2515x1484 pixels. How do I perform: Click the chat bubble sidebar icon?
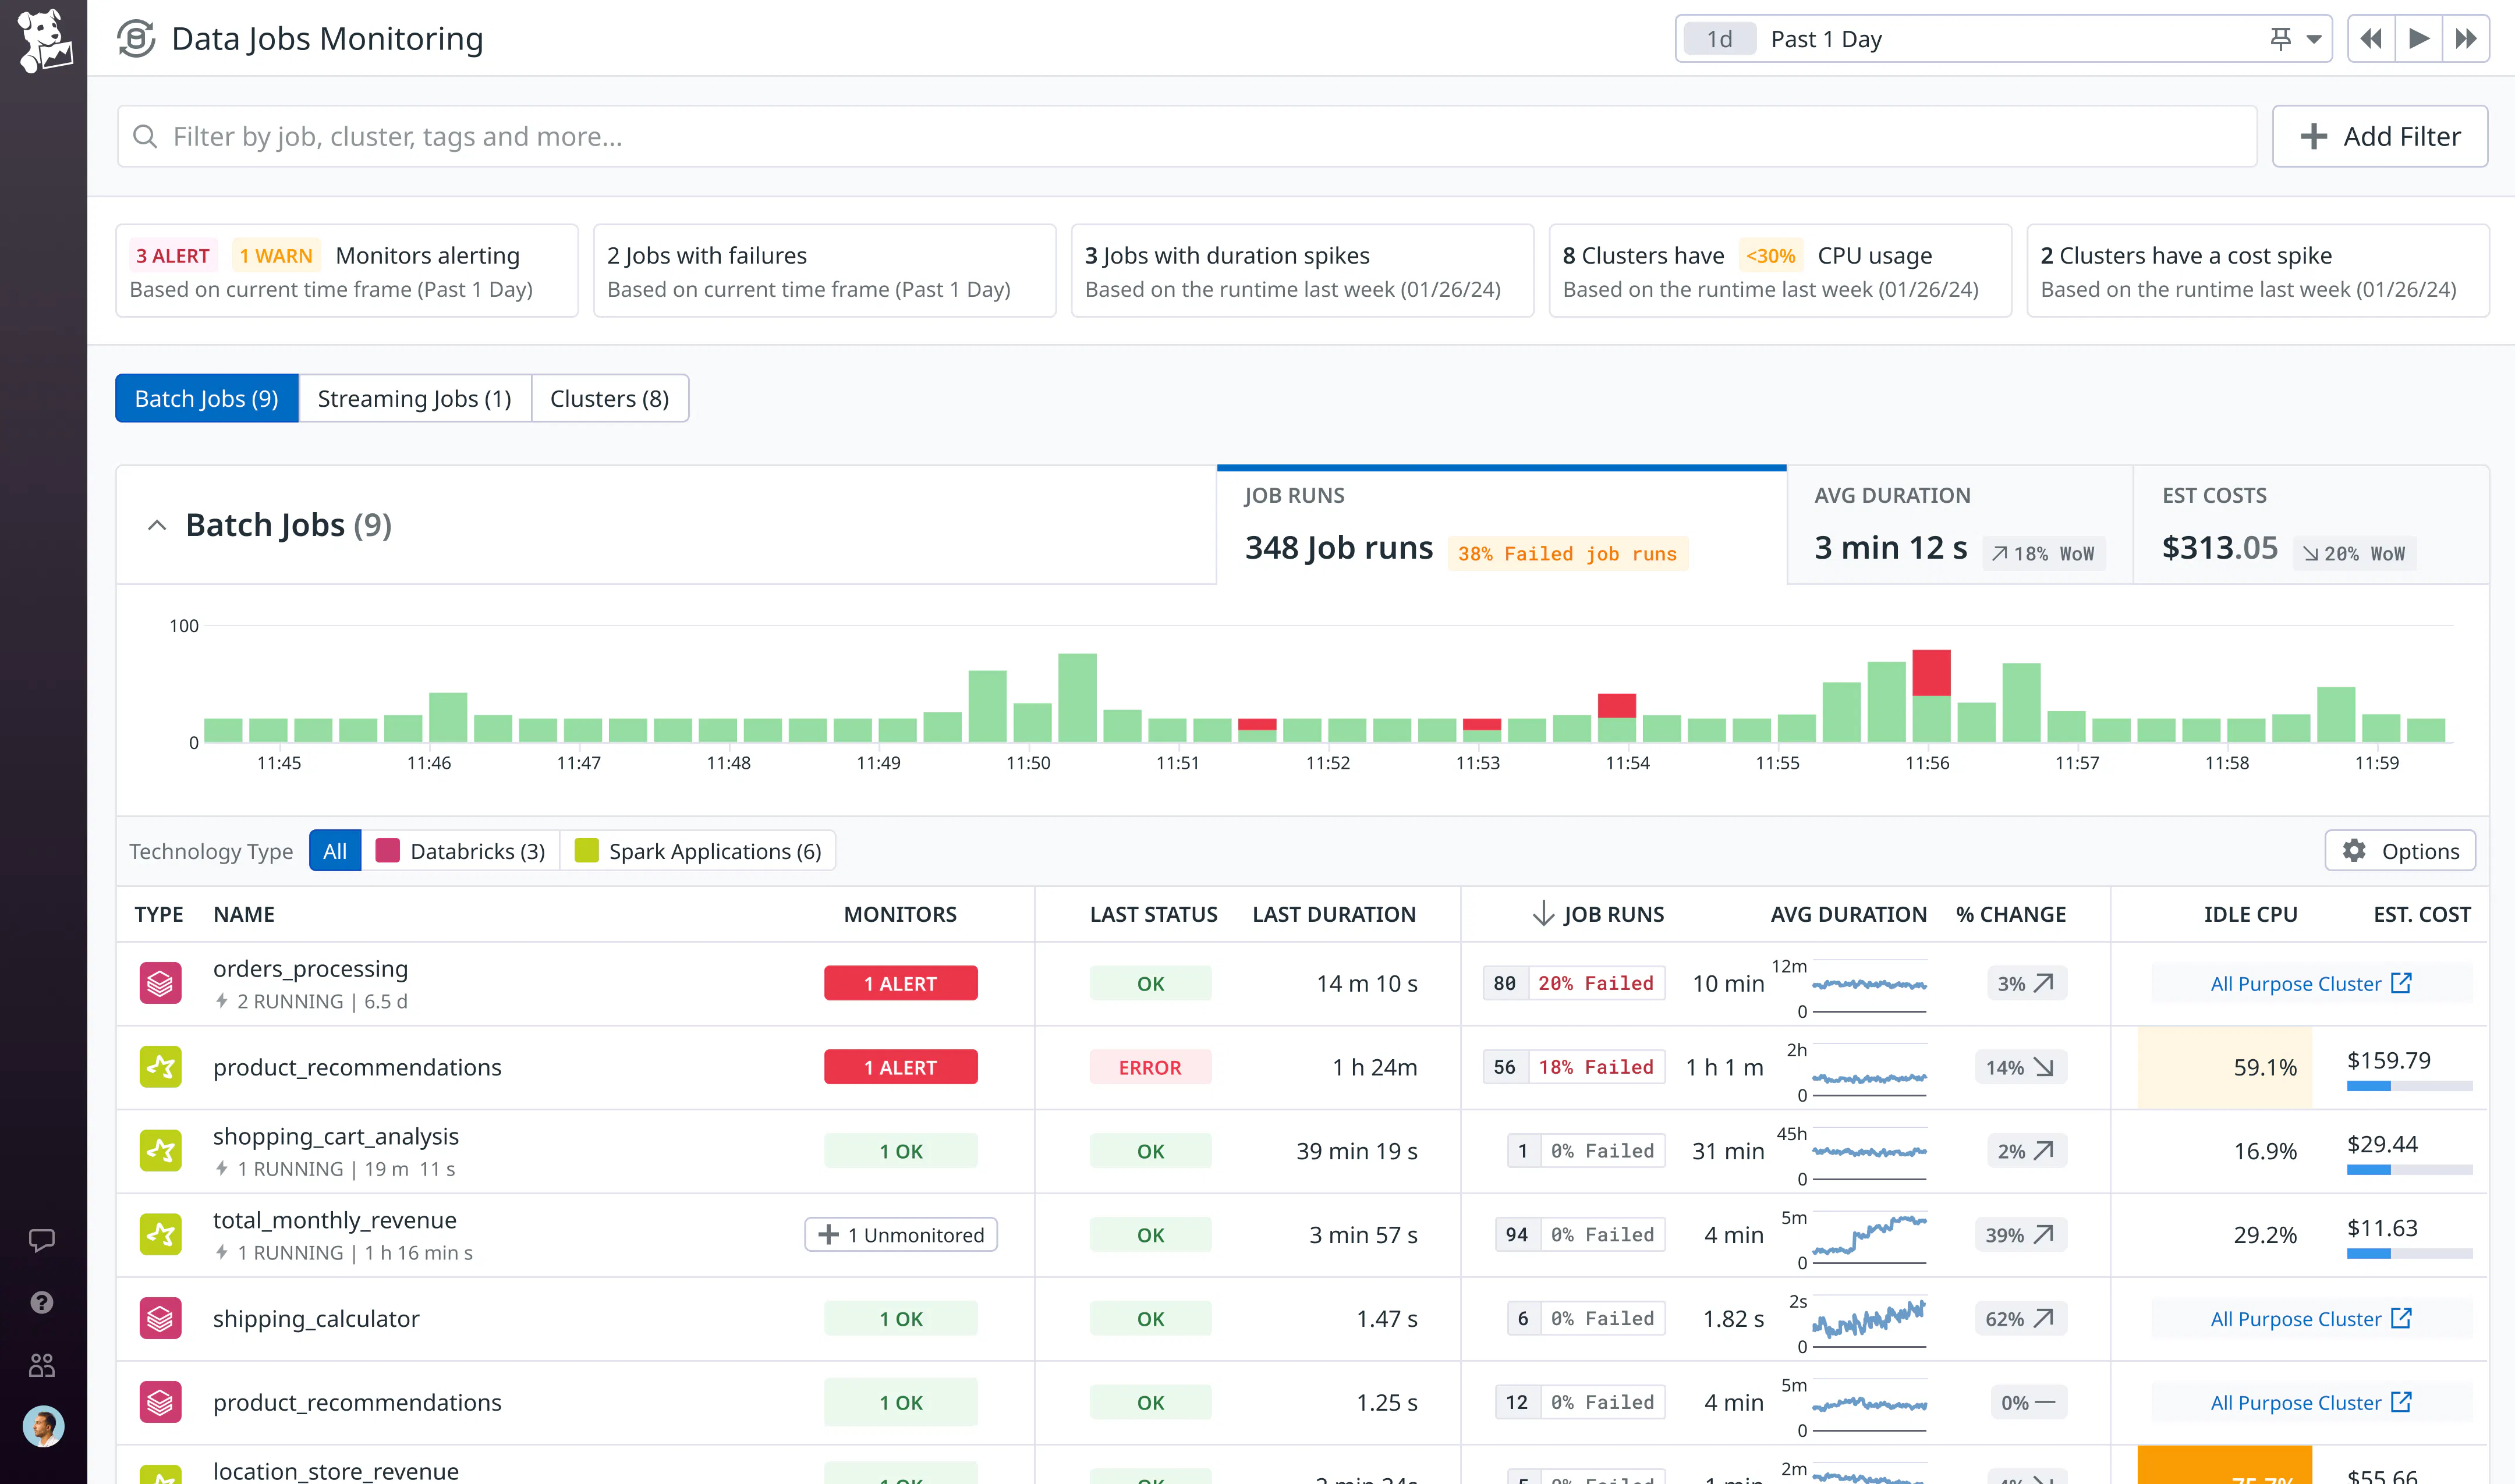(x=42, y=1240)
